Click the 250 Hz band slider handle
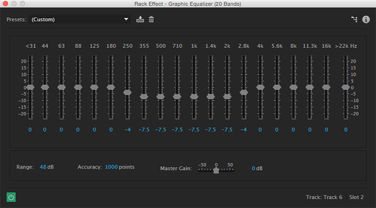Image resolution: width=376 pixels, height=208 pixels. pyautogui.click(x=127, y=92)
